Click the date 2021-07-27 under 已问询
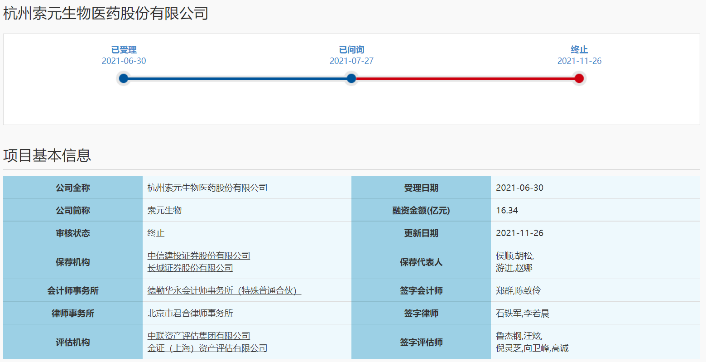The image size is (706, 362). coord(351,61)
